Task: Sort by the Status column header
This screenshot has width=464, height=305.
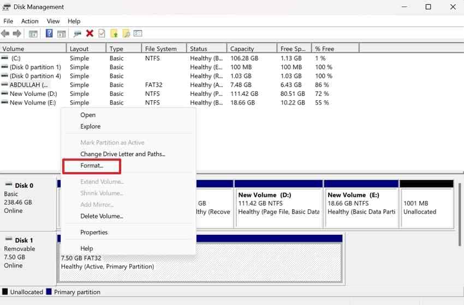Action: coord(206,48)
